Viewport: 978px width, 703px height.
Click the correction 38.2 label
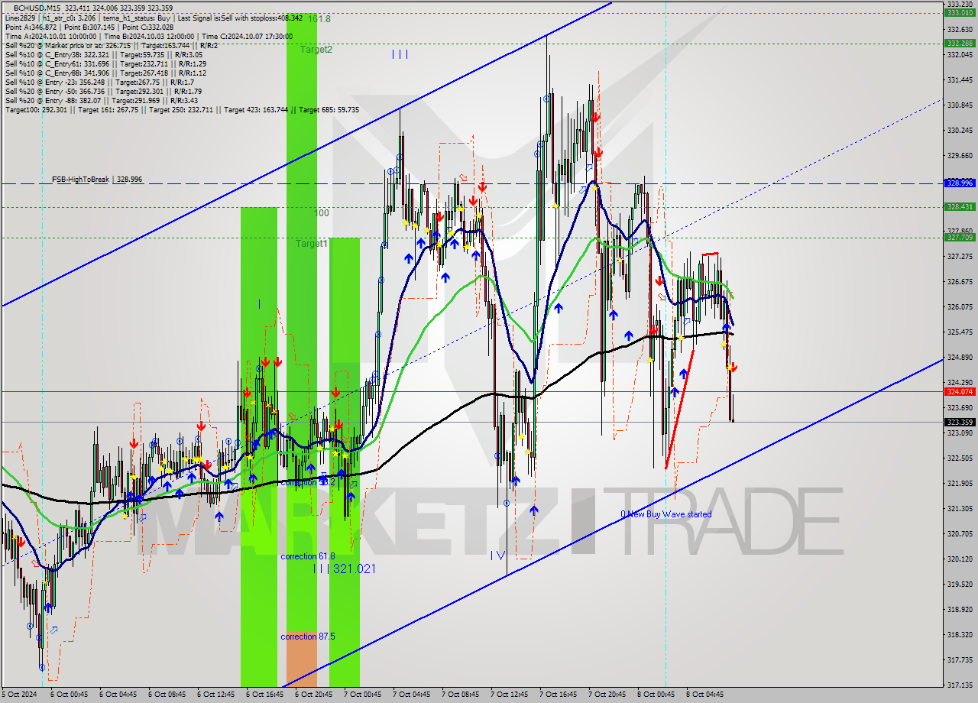(308, 483)
